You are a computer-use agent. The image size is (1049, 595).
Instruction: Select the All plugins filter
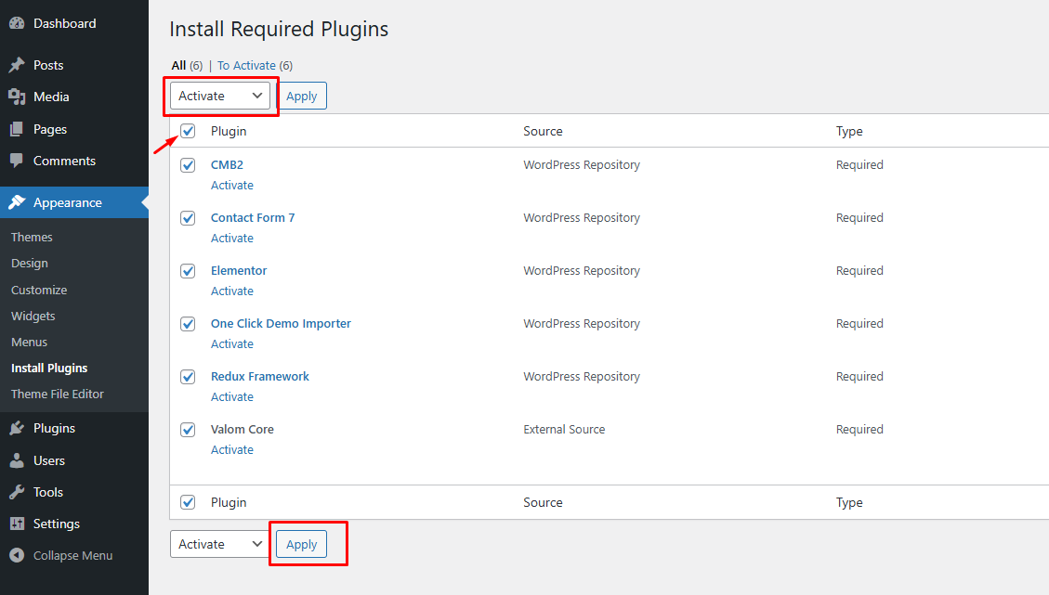point(178,65)
